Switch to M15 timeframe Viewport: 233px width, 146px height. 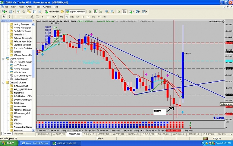(x=72, y=17)
